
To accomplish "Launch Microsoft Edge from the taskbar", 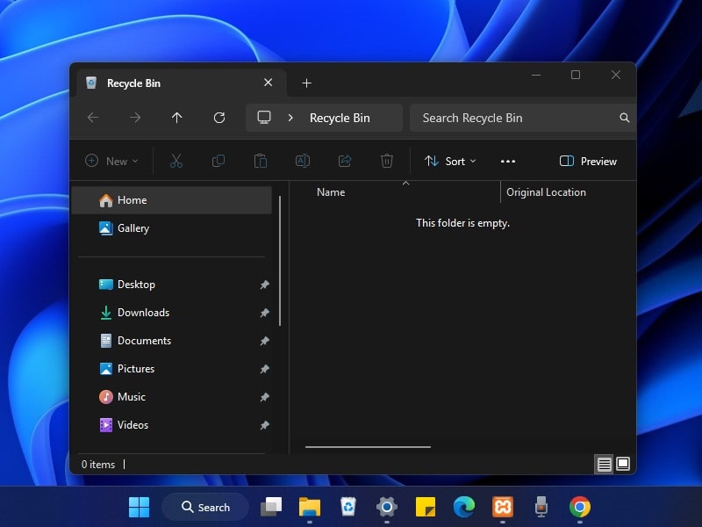I will [x=464, y=507].
